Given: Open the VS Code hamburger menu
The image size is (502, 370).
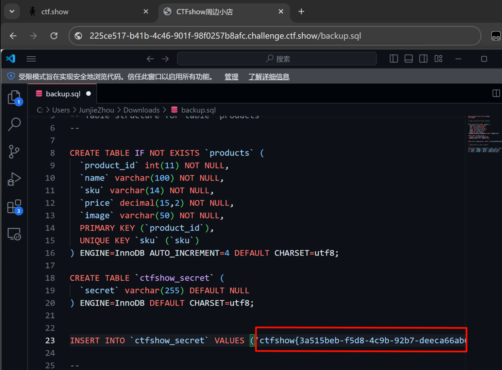Looking at the screenshot, I should [31, 59].
